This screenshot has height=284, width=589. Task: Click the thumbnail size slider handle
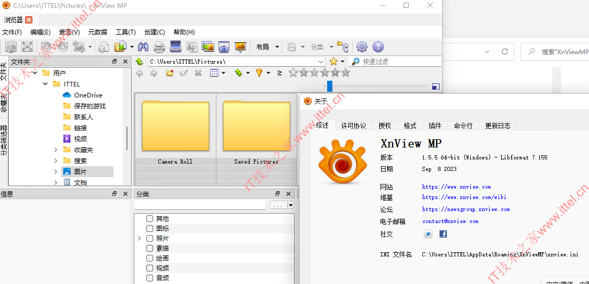point(329,86)
